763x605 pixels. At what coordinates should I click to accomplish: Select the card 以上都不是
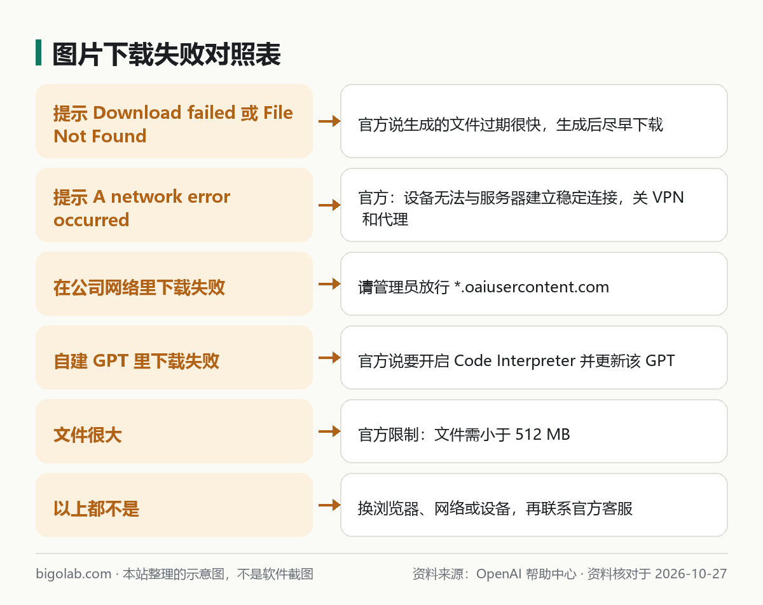(x=174, y=505)
